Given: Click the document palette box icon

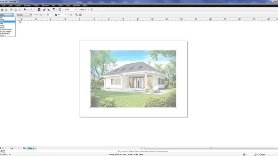Looking at the screenshot, I should tap(4, 151).
